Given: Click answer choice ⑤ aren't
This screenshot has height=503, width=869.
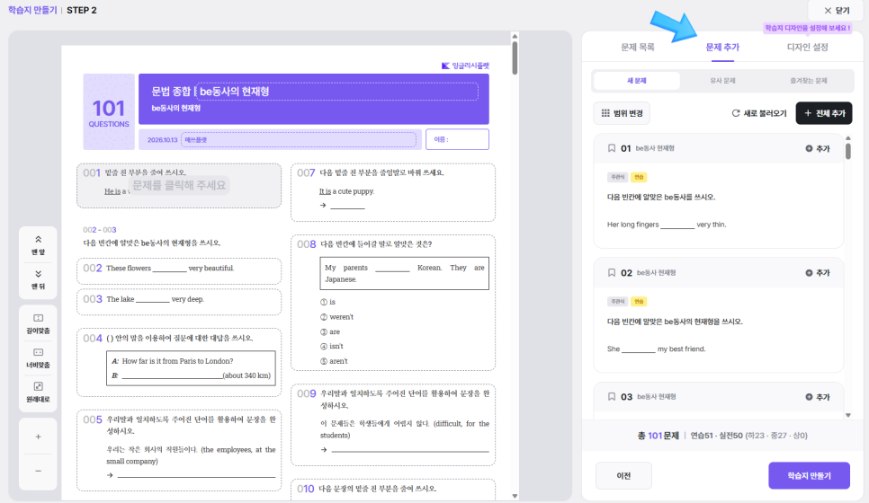Looking at the screenshot, I should (334, 361).
